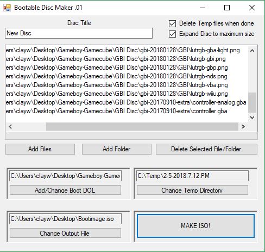Click the vertical scrollbar thumb
265x252 pixels.
(252, 102)
